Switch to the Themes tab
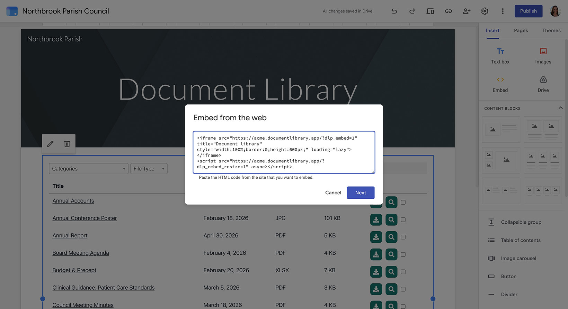This screenshot has height=309, width=568. pyautogui.click(x=551, y=30)
